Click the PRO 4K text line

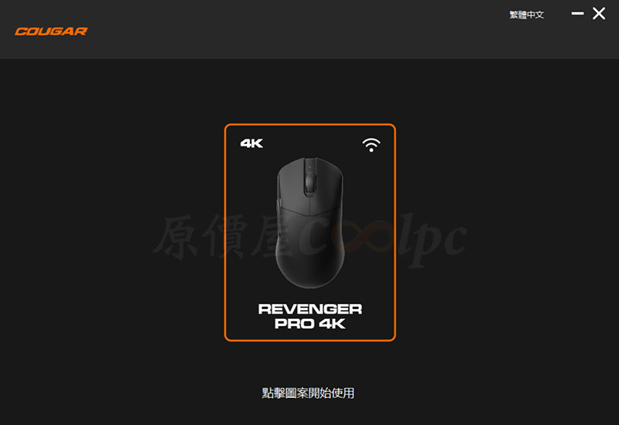tap(310, 324)
